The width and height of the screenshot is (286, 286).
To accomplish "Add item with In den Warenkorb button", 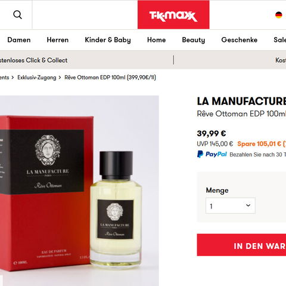I will [241, 245].
